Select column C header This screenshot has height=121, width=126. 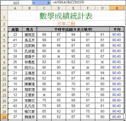pyautogui.click(x=44, y=8)
